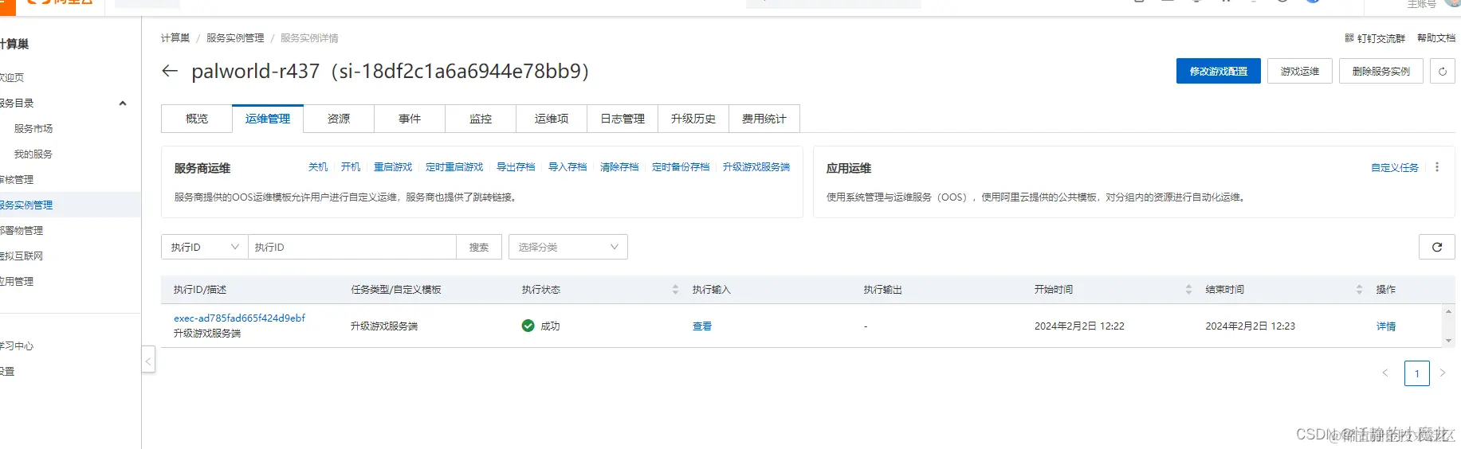The image size is (1461, 449).
Task: Open 部署物管理 in the sidebar
Action: [x=22, y=231]
